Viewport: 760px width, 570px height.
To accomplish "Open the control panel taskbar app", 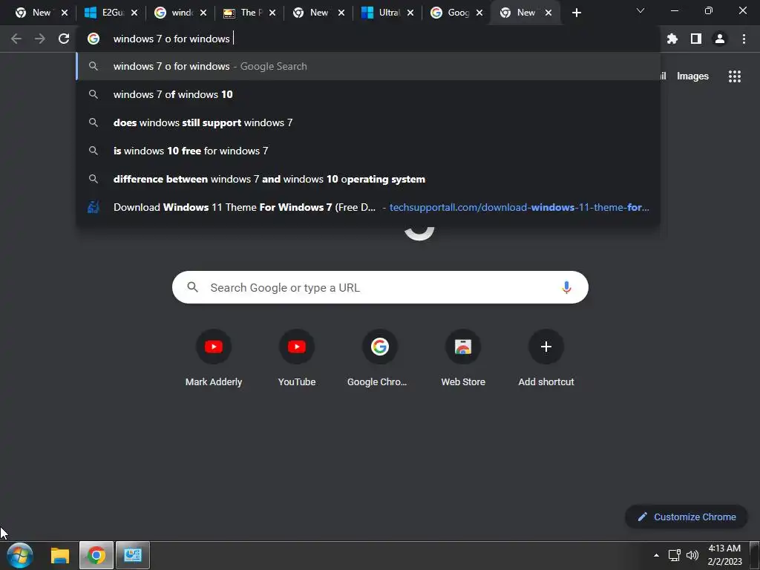I will coord(132,555).
